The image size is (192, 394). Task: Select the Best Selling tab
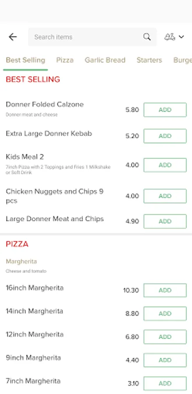click(25, 60)
